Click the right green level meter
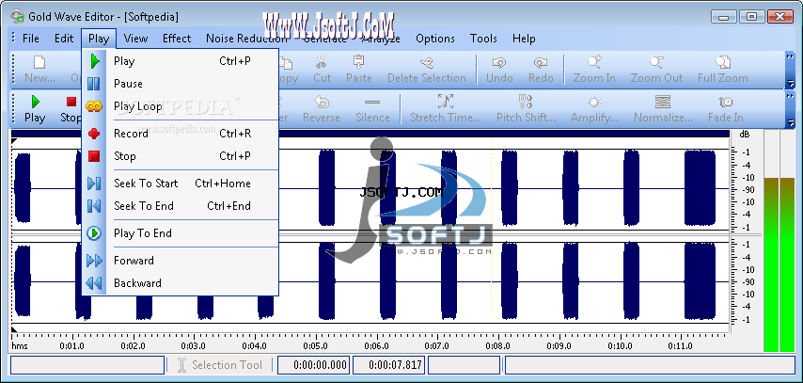Viewport: 803px width, 383px height. (787, 265)
